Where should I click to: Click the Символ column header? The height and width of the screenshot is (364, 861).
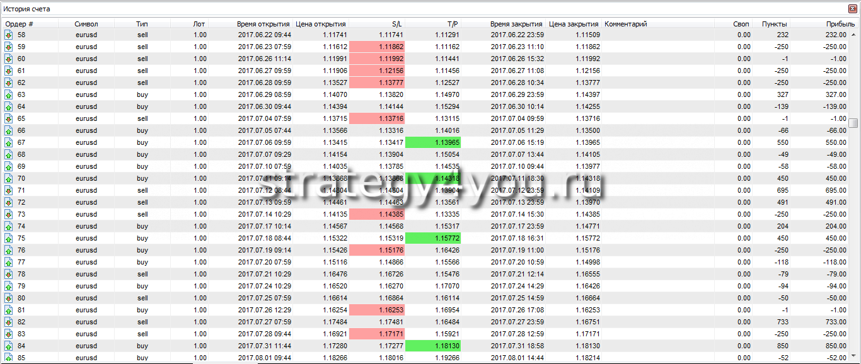point(86,24)
